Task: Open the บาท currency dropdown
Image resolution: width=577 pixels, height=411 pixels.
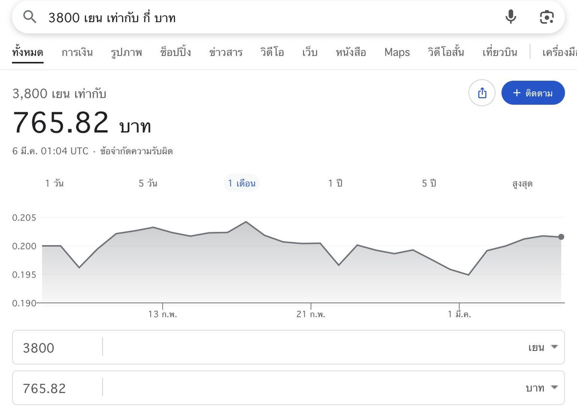Action: pyautogui.click(x=542, y=388)
